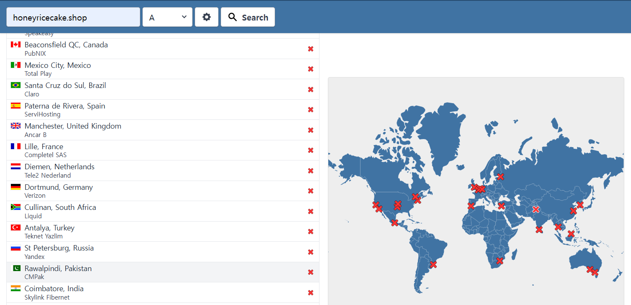Click the map marker over northern Pakistan

coord(536,209)
